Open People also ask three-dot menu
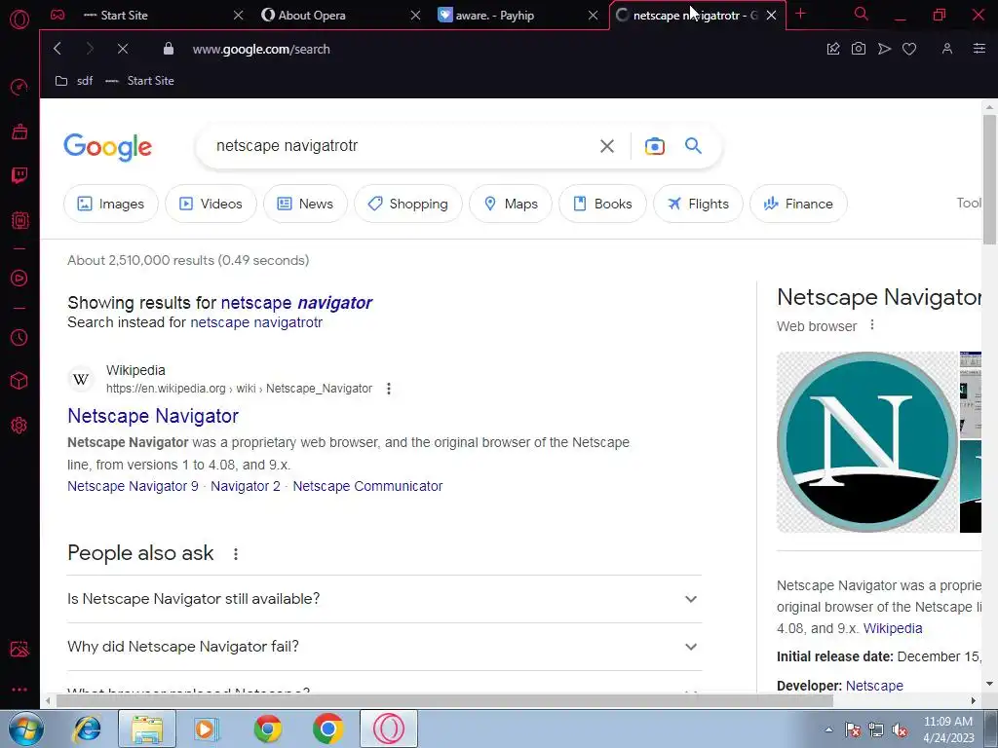This screenshot has width=998, height=748. click(236, 554)
